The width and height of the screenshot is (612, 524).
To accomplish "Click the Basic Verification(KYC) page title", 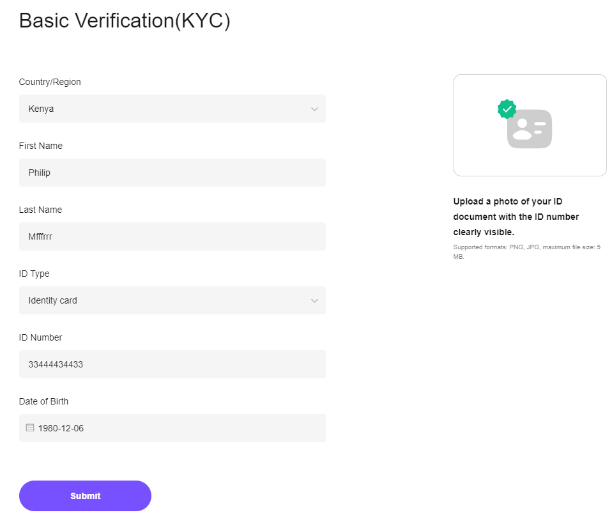I will [x=125, y=20].
